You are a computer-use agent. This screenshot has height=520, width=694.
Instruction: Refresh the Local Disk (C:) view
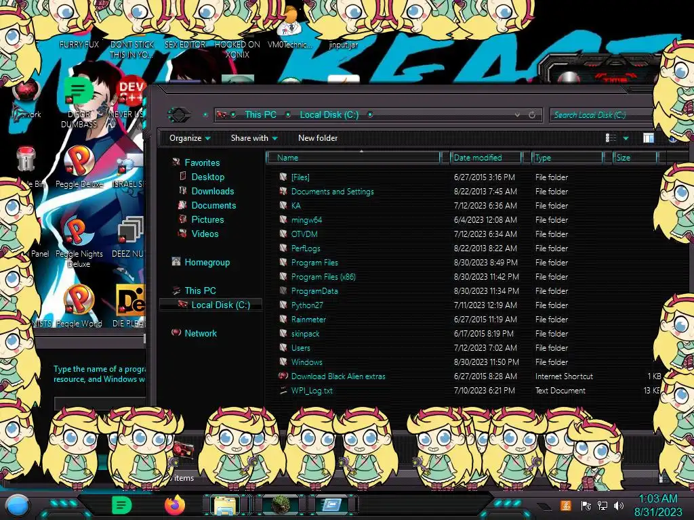(532, 115)
